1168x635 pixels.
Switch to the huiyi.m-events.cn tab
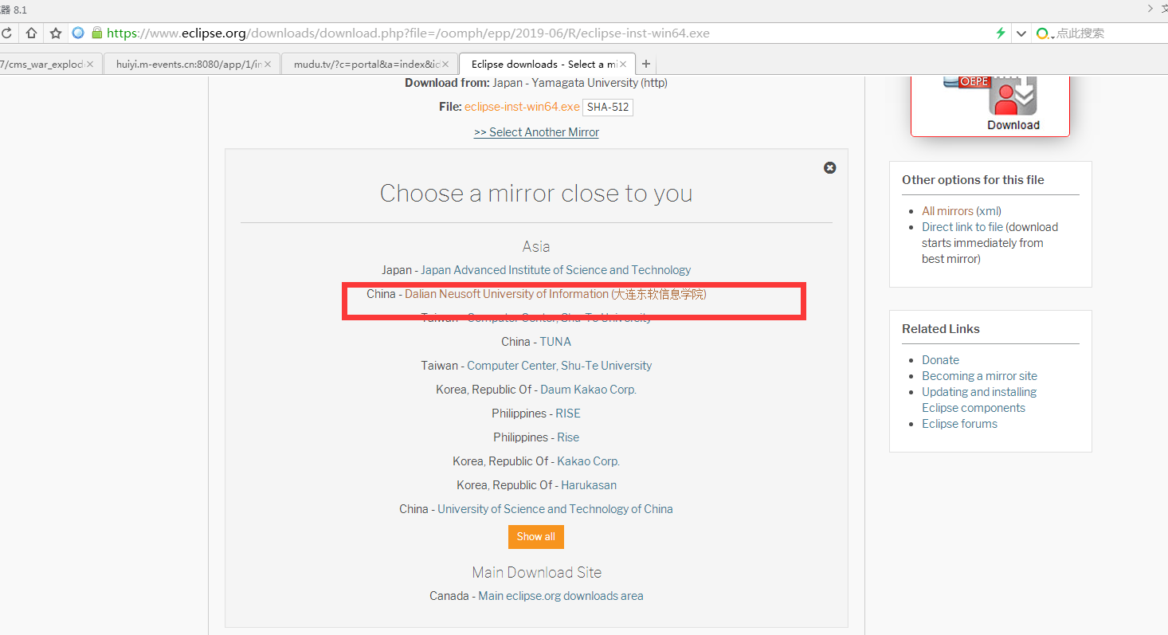click(191, 64)
